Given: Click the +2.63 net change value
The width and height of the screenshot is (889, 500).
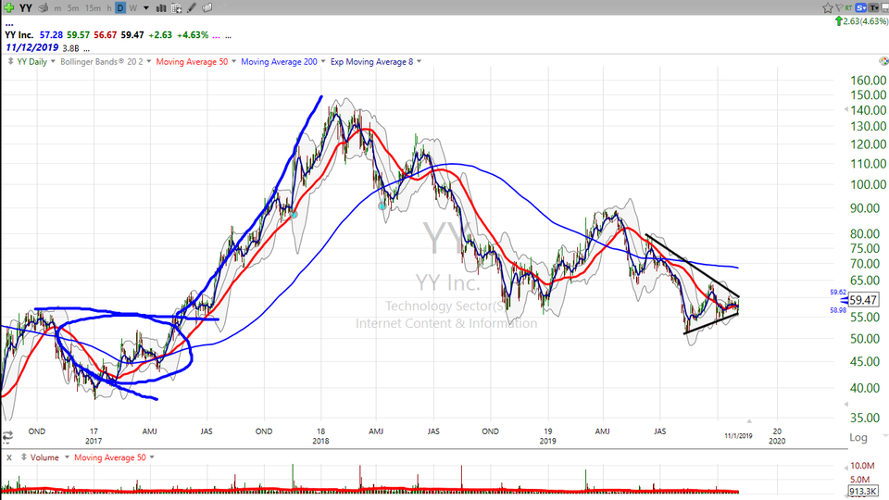Looking at the screenshot, I should click(160, 35).
